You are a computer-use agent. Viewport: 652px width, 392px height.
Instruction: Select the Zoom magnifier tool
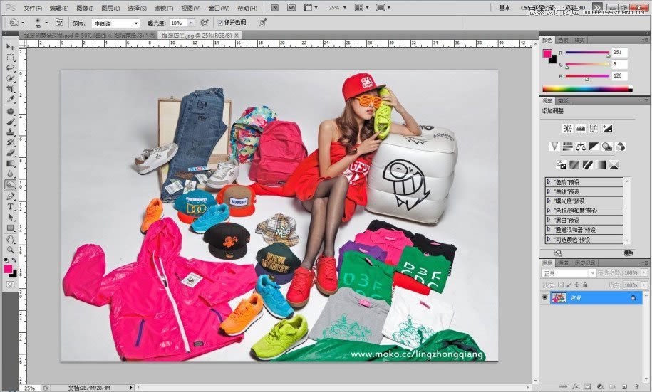(11, 250)
